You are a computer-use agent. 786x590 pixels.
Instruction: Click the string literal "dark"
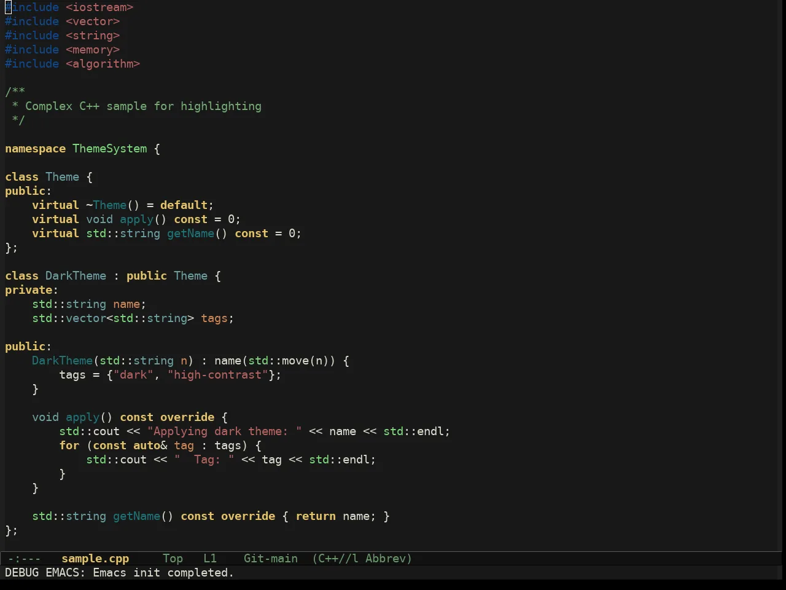click(x=133, y=375)
